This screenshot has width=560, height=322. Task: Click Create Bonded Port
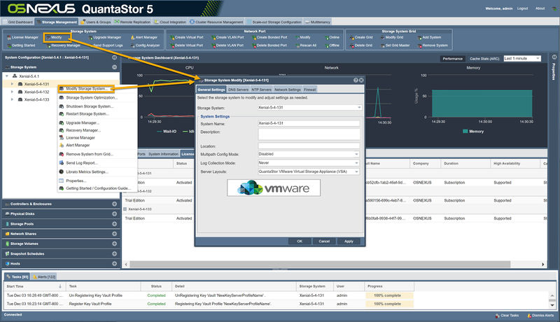point(269,38)
